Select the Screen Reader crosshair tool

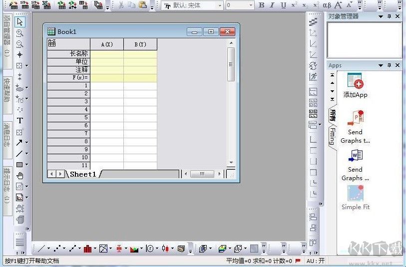coord(19,54)
